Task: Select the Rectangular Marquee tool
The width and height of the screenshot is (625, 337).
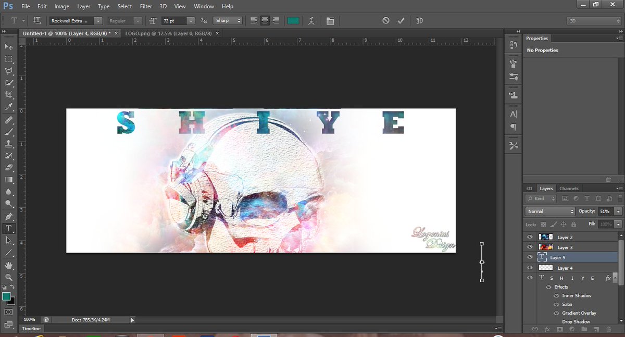Action: click(9, 59)
